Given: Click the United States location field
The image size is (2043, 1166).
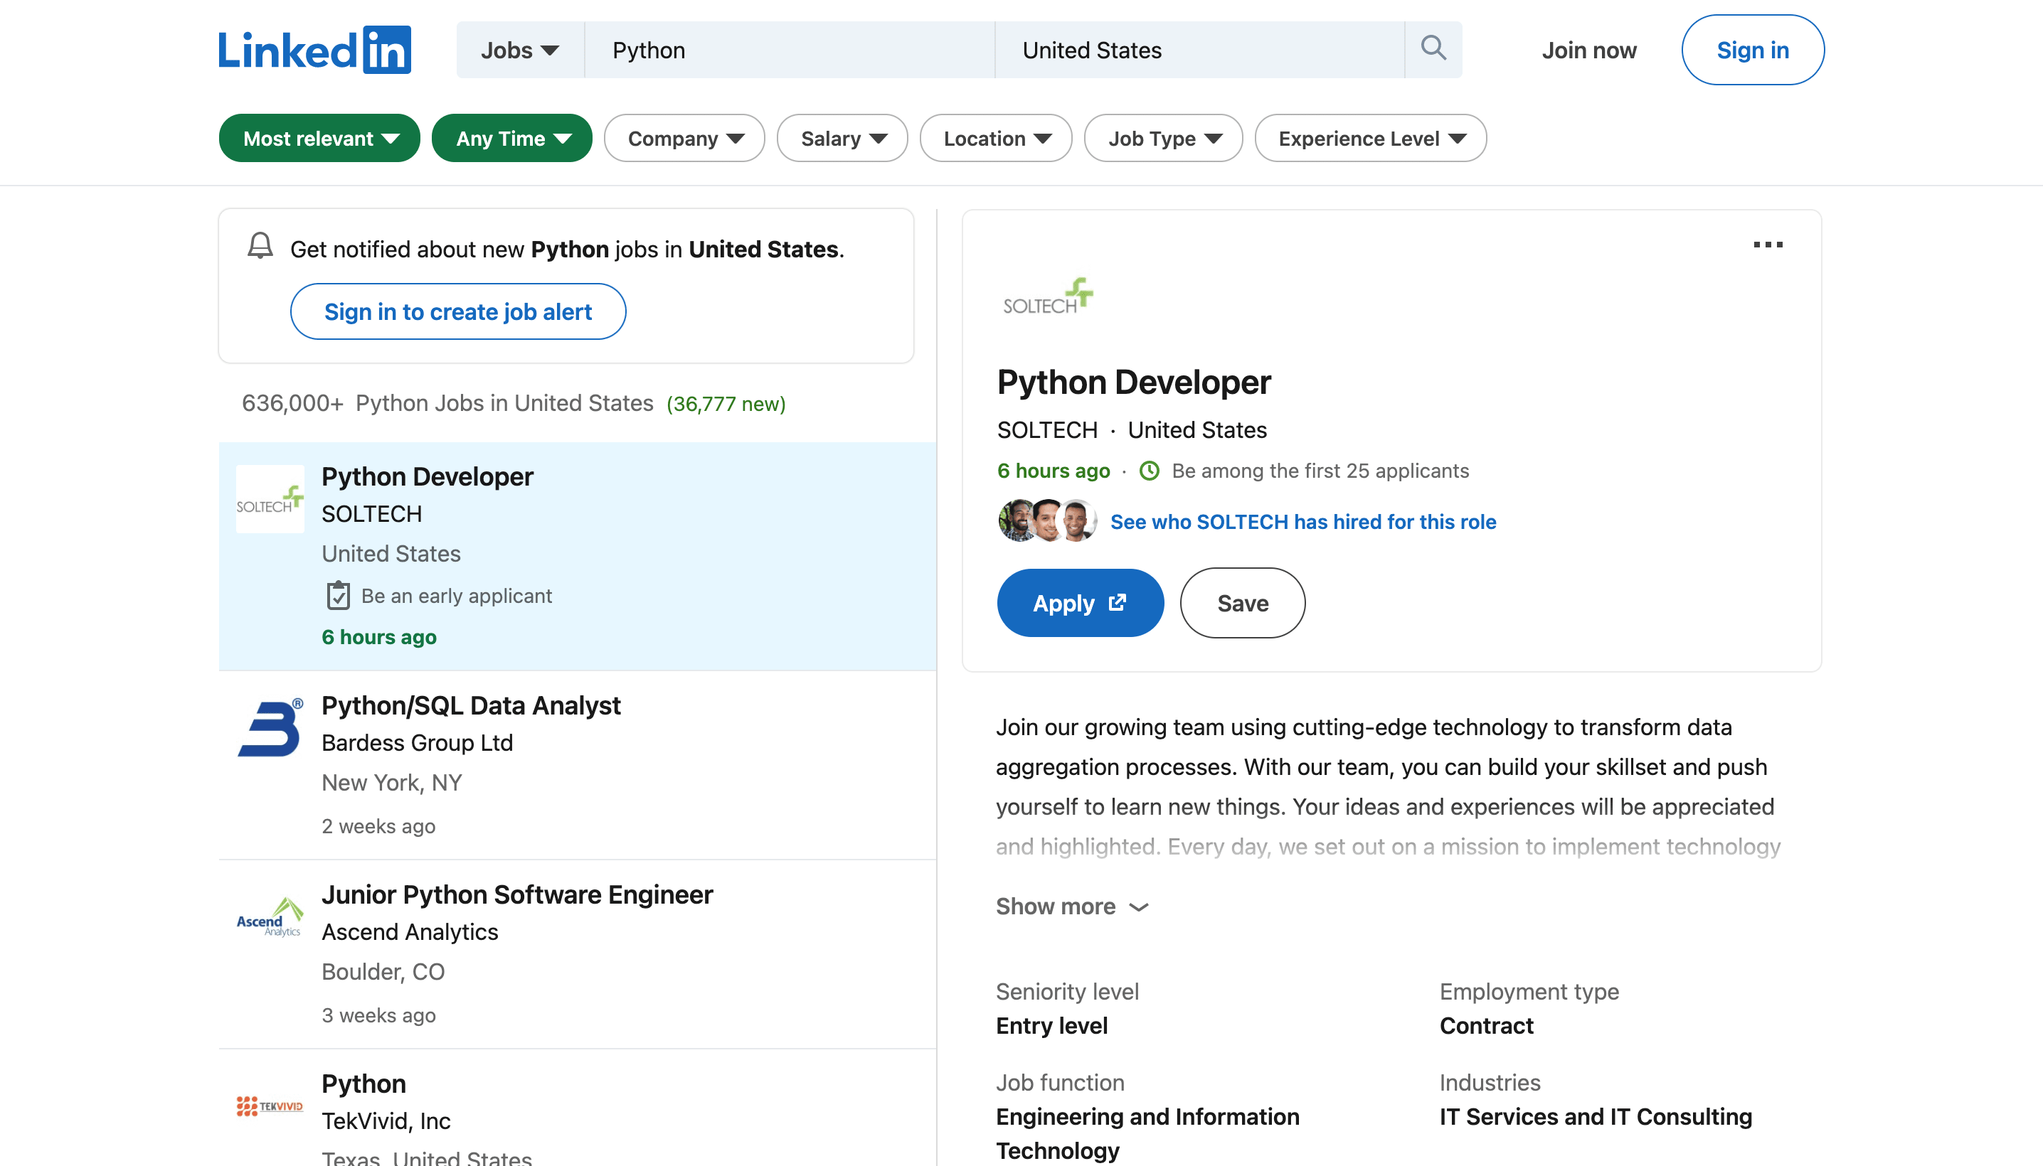Looking at the screenshot, I should (x=1199, y=50).
